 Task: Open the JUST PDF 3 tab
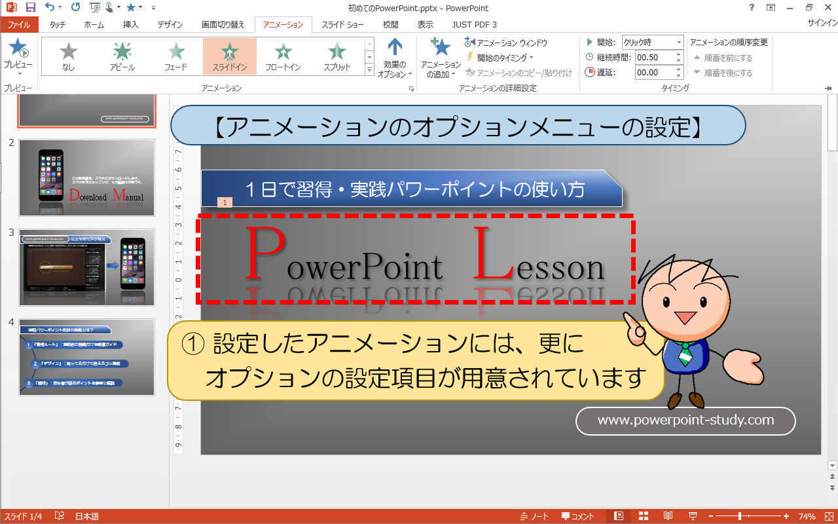(x=474, y=25)
